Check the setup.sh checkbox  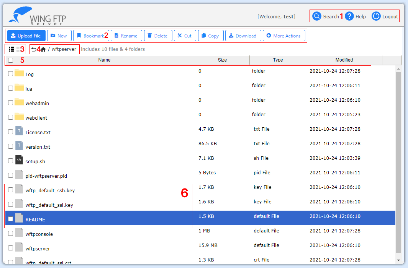pos(10,161)
